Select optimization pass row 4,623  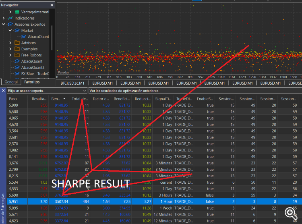[154, 221]
